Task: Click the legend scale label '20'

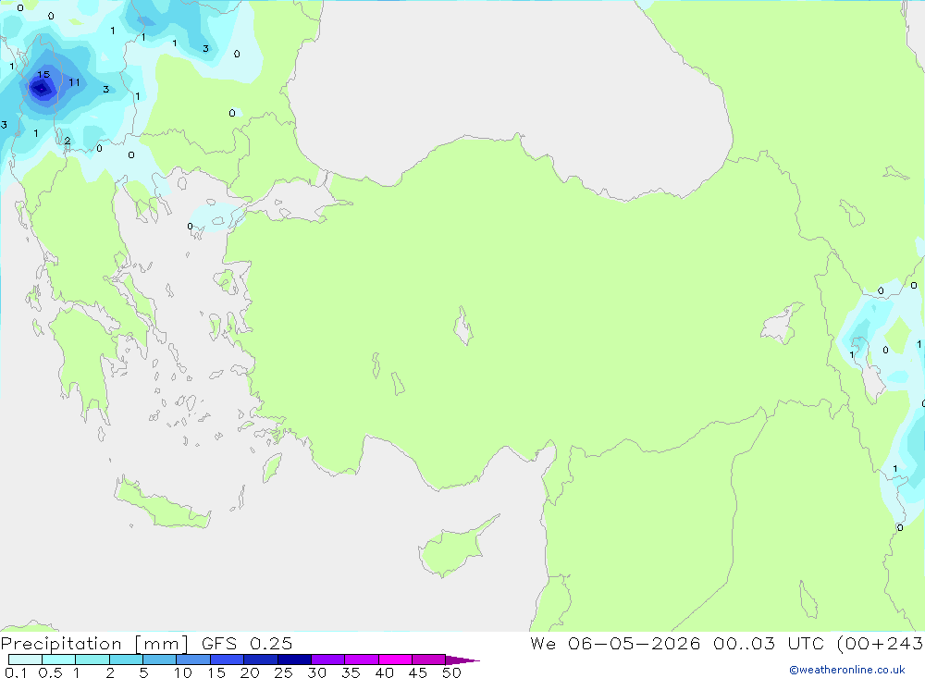Action: 250,672
